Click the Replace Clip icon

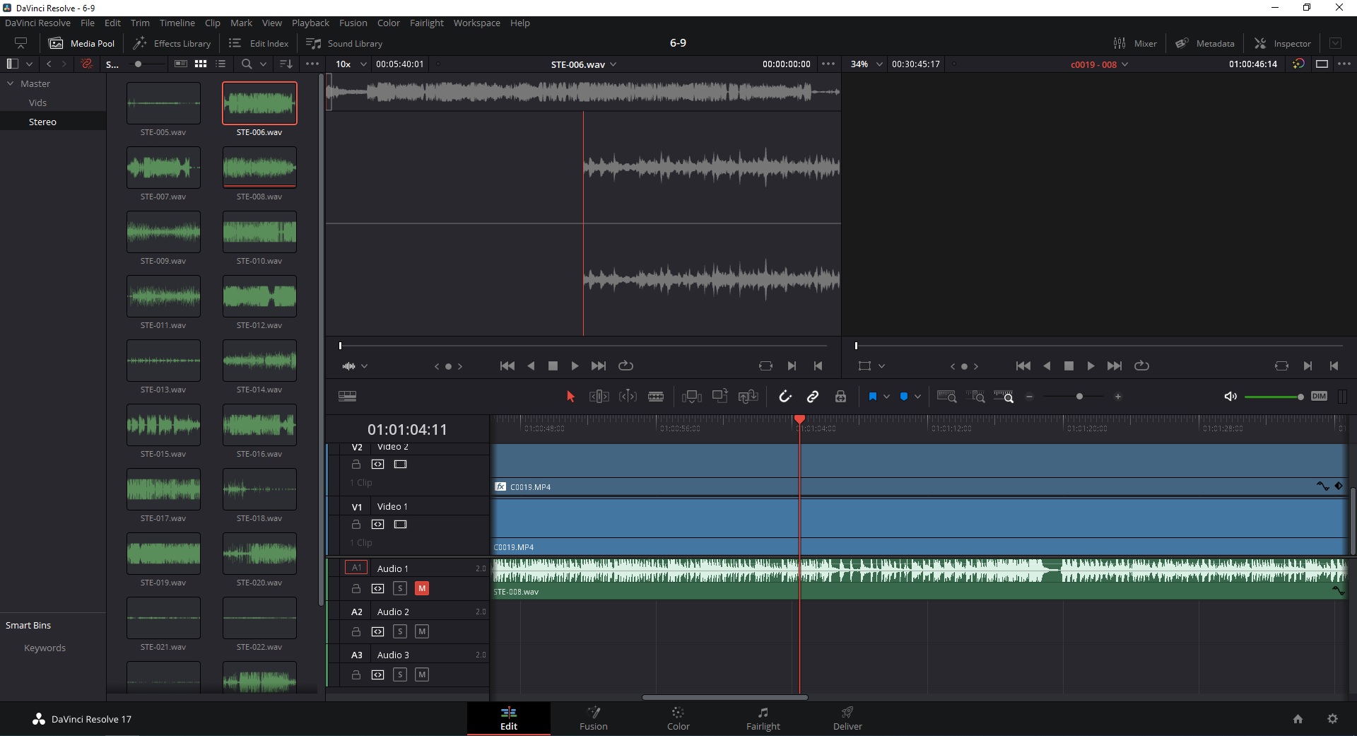(x=748, y=397)
